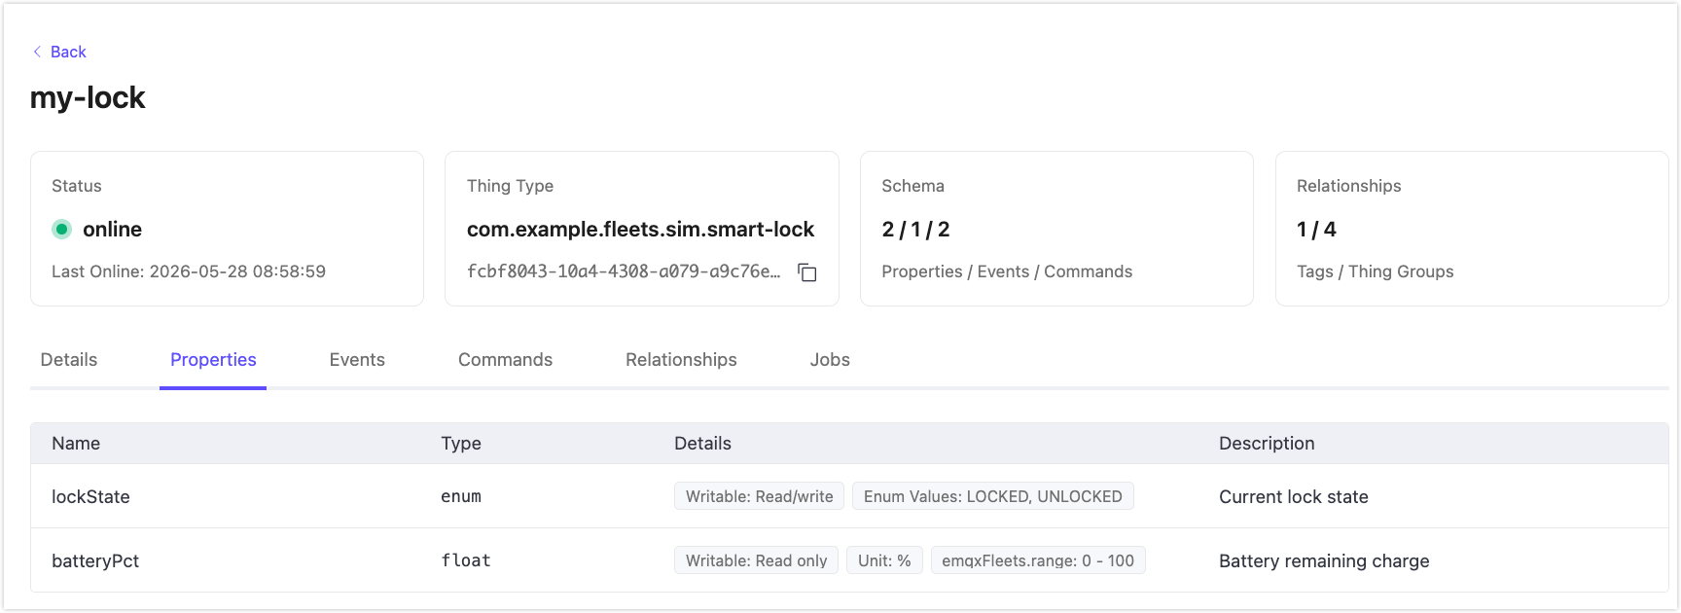Click the Last Online timestamp text
Viewport: 1681px width, 613px height.
click(189, 271)
